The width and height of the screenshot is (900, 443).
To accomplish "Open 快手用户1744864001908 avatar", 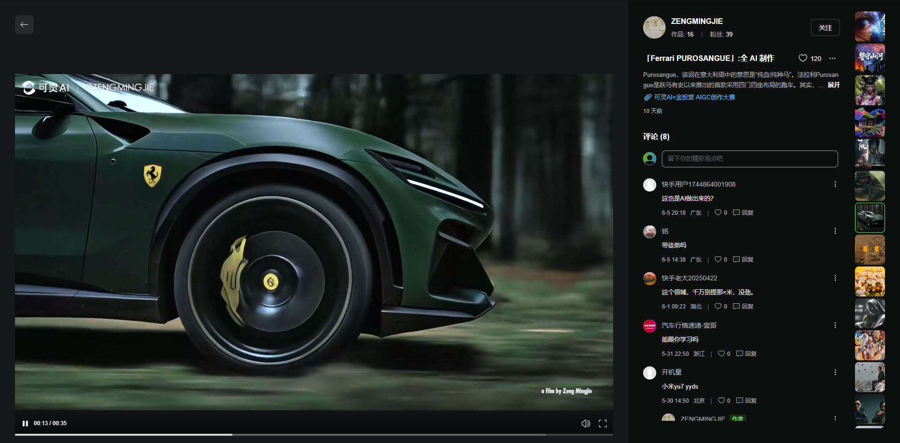I will [650, 185].
